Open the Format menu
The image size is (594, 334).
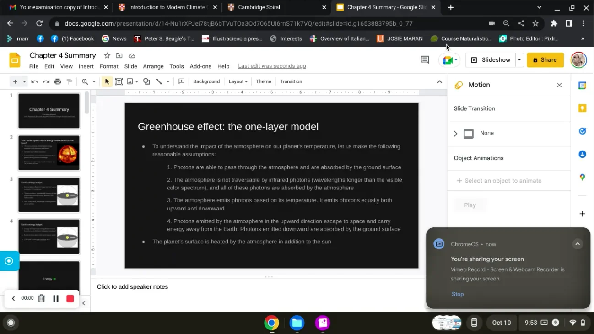pos(109,66)
